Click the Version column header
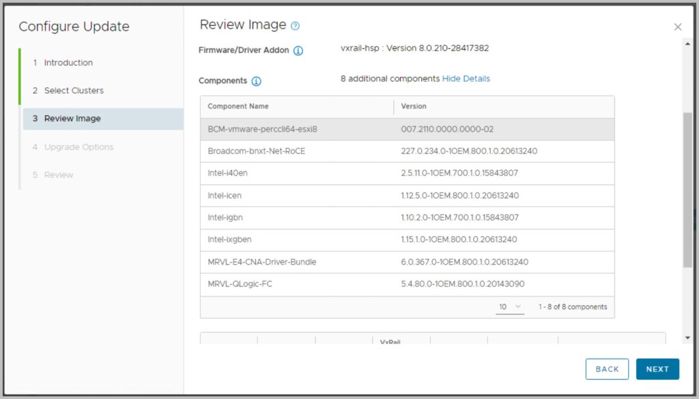Viewport: 699px width, 399px height. pos(414,106)
